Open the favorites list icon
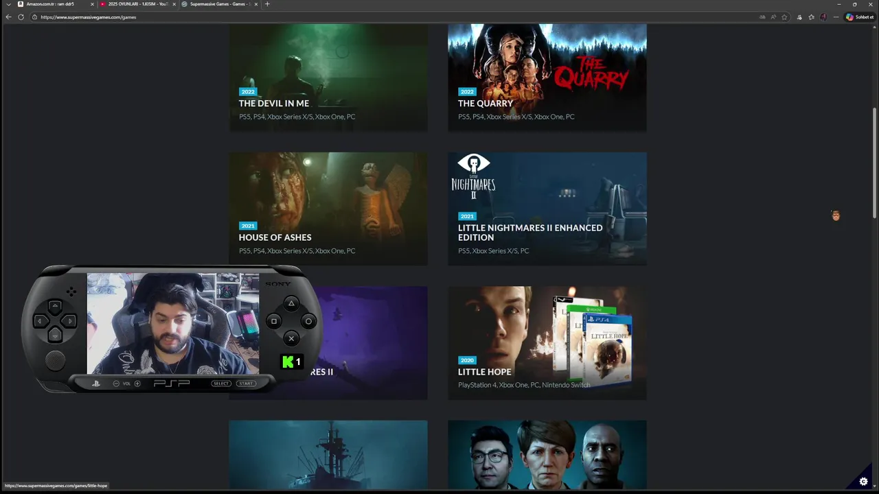879x494 pixels. [811, 17]
